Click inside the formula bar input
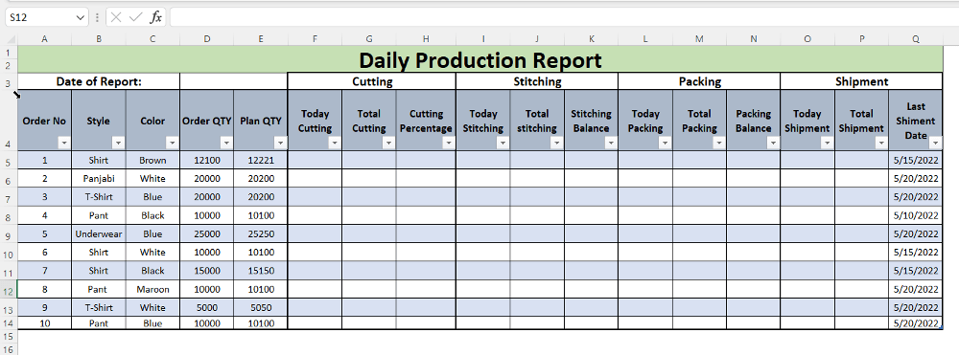This screenshot has width=959, height=355. coord(564,17)
